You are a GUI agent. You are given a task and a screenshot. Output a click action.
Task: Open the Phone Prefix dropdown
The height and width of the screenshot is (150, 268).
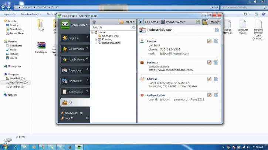(173, 22)
